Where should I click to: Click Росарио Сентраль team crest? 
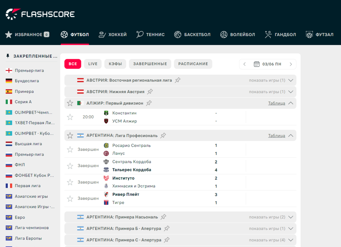(106, 146)
